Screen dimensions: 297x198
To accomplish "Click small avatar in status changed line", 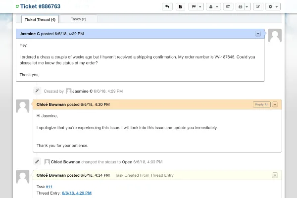I will [x=47, y=162].
